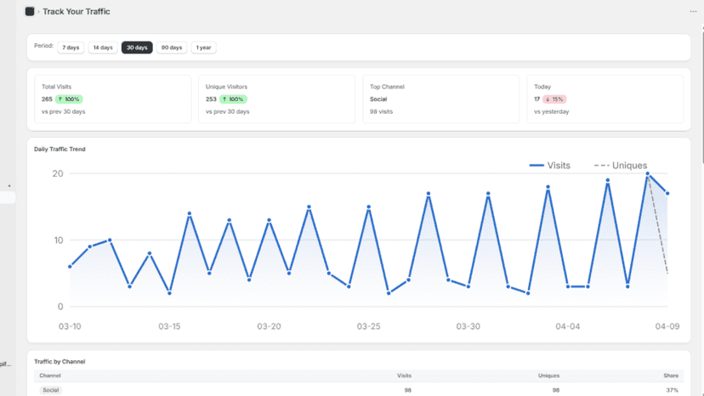Image resolution: width=704 pixels, height=396 pixels.
Task: Click the Share column header
Action: (671, 376)
